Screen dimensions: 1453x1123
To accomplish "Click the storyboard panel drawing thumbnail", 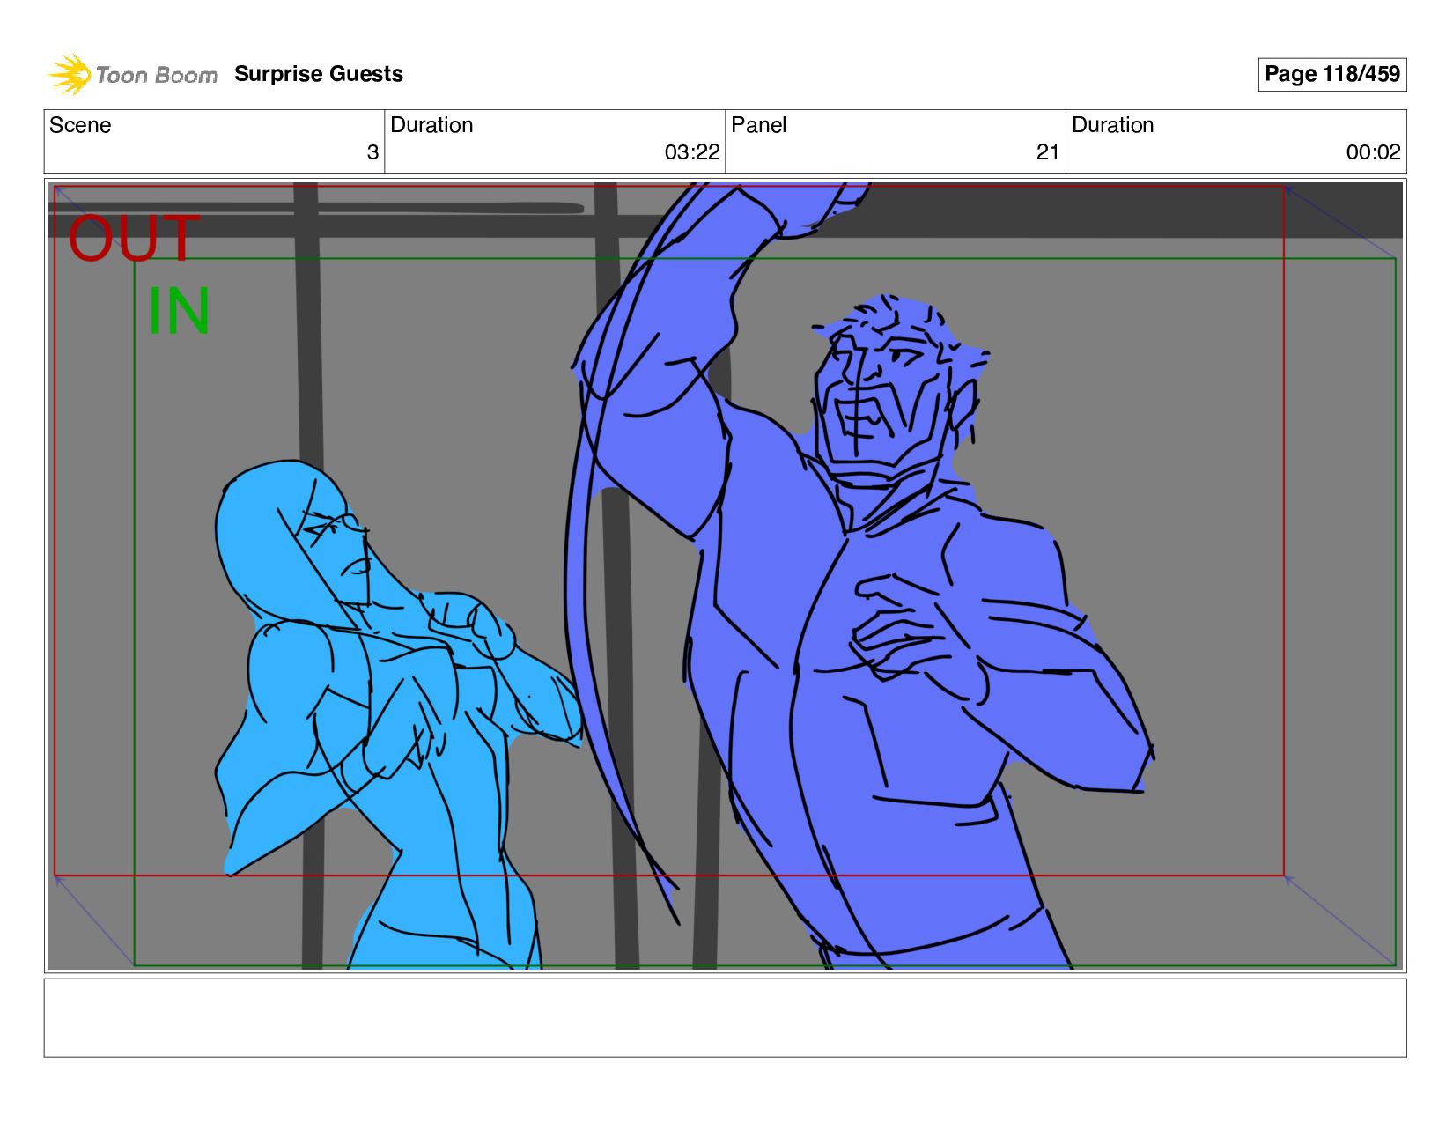I will tap(725, 576).
